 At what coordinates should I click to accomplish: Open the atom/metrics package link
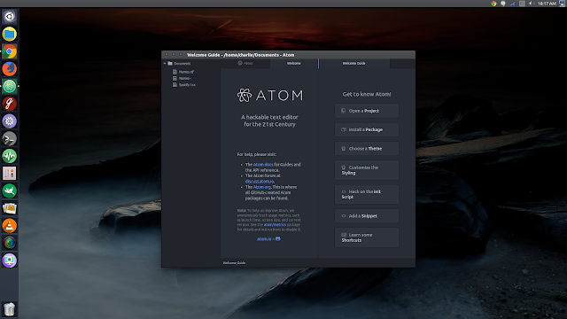[275, 224]
